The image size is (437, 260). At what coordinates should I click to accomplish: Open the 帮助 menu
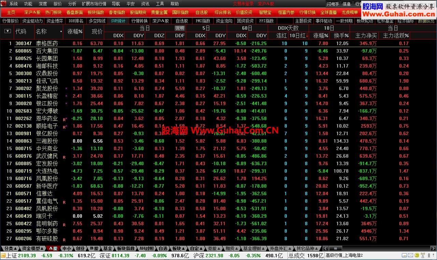174,4
